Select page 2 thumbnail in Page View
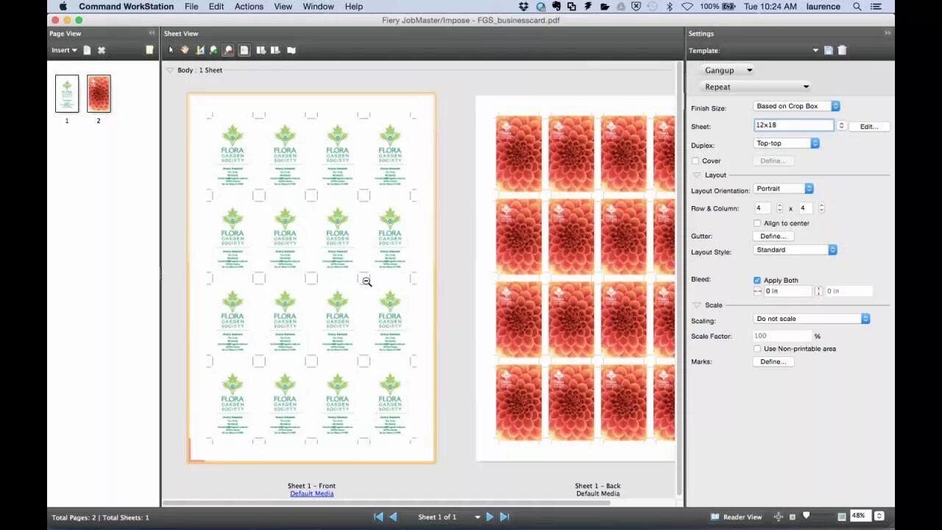942x530 pixels. tap(99, 93)
